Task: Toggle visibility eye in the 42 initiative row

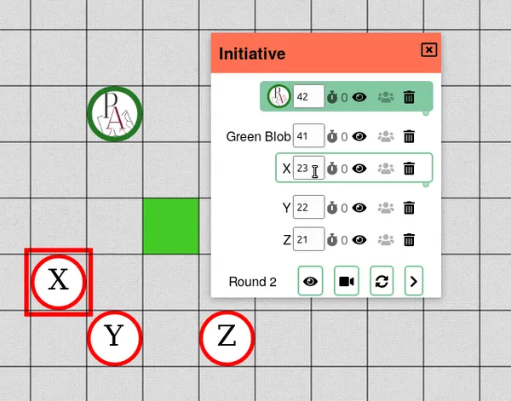Action: 359,97
